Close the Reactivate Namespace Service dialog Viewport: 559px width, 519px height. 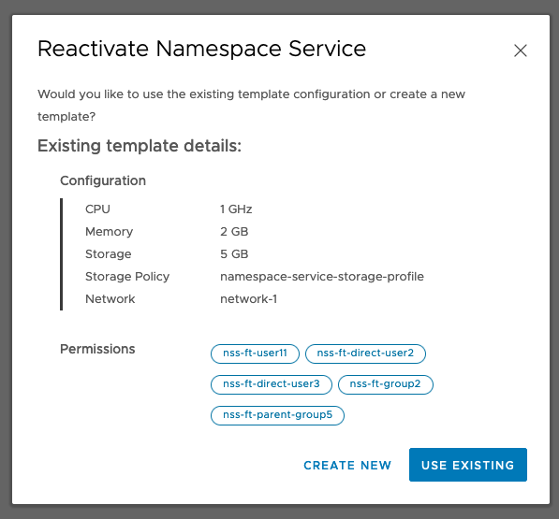point(520,50)
